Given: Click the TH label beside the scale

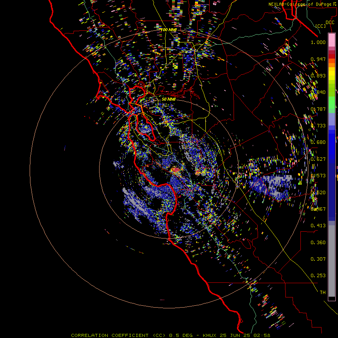Looking at the screenshot, I should (x=323, y=293).
